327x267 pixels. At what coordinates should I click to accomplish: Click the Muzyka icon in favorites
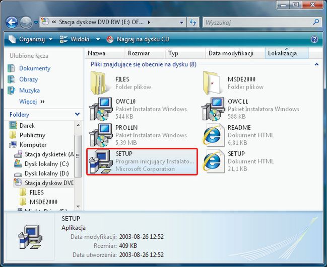coord(11,91)
